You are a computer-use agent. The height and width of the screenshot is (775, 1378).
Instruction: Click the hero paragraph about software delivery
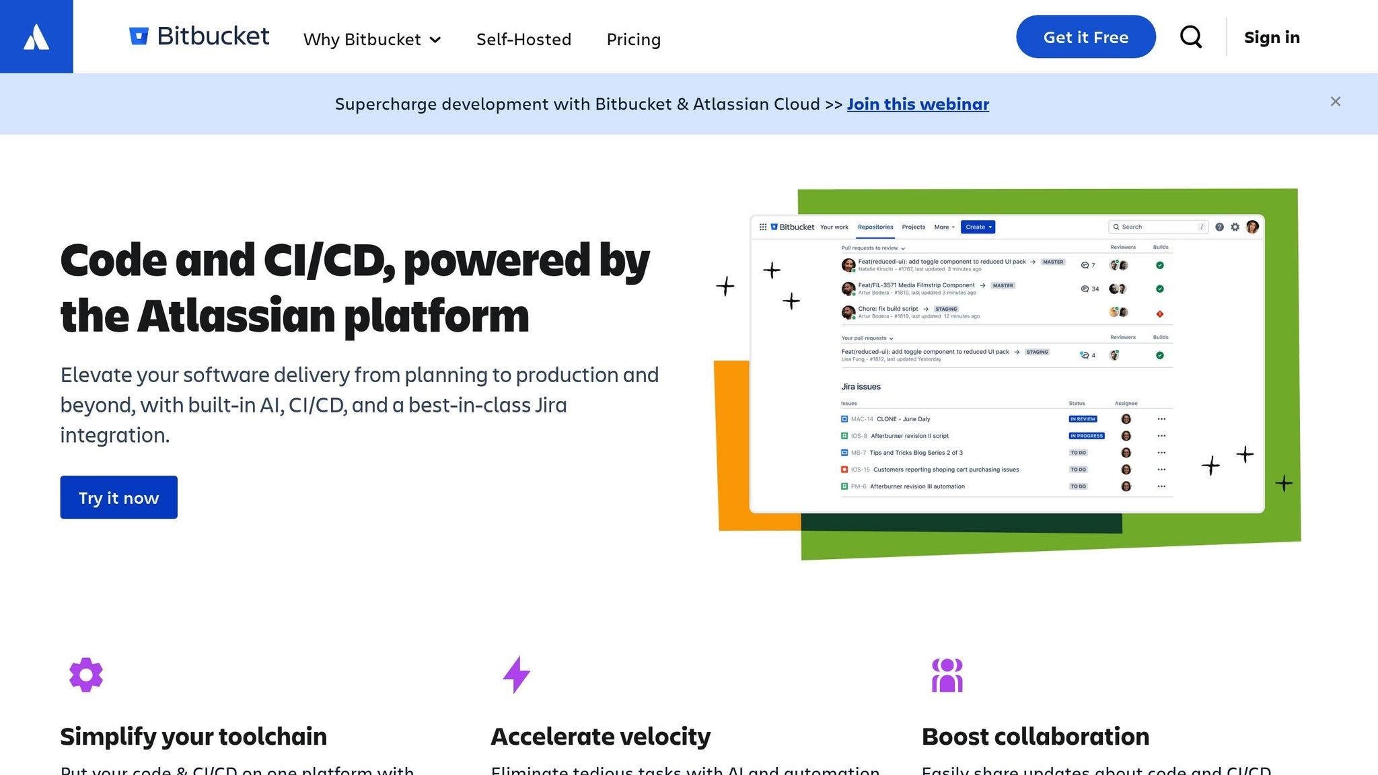tap(359, 405)
